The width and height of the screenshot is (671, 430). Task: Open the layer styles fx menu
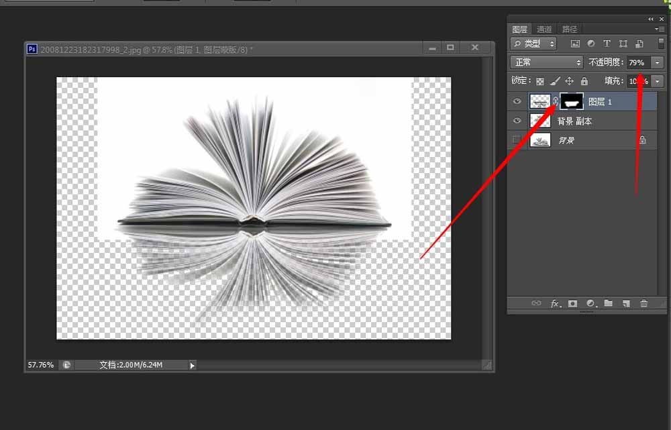(x=555, y=303)
